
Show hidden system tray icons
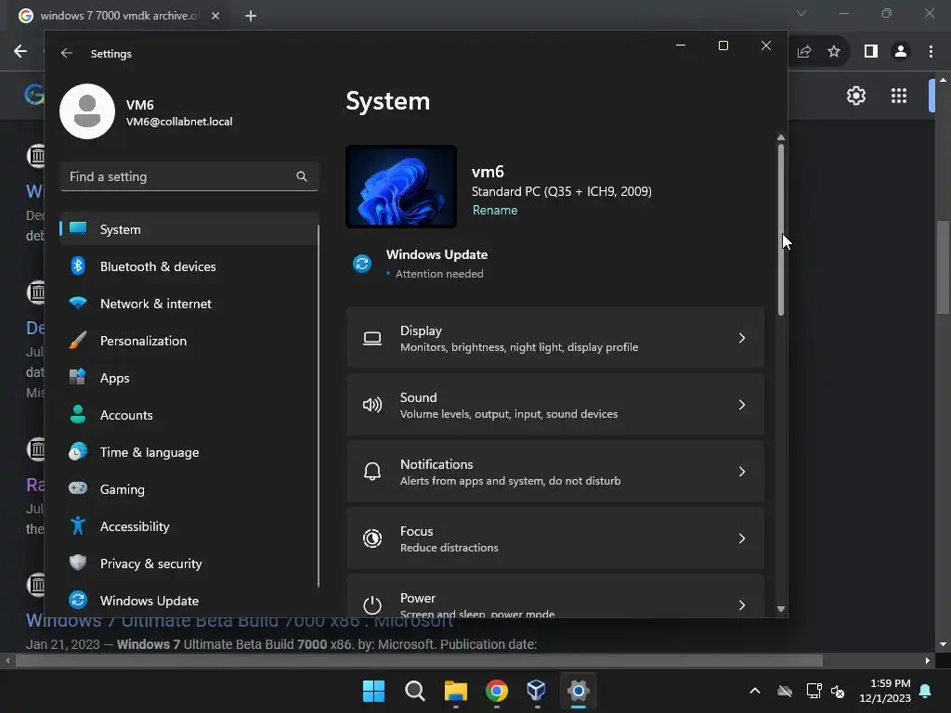754,691
